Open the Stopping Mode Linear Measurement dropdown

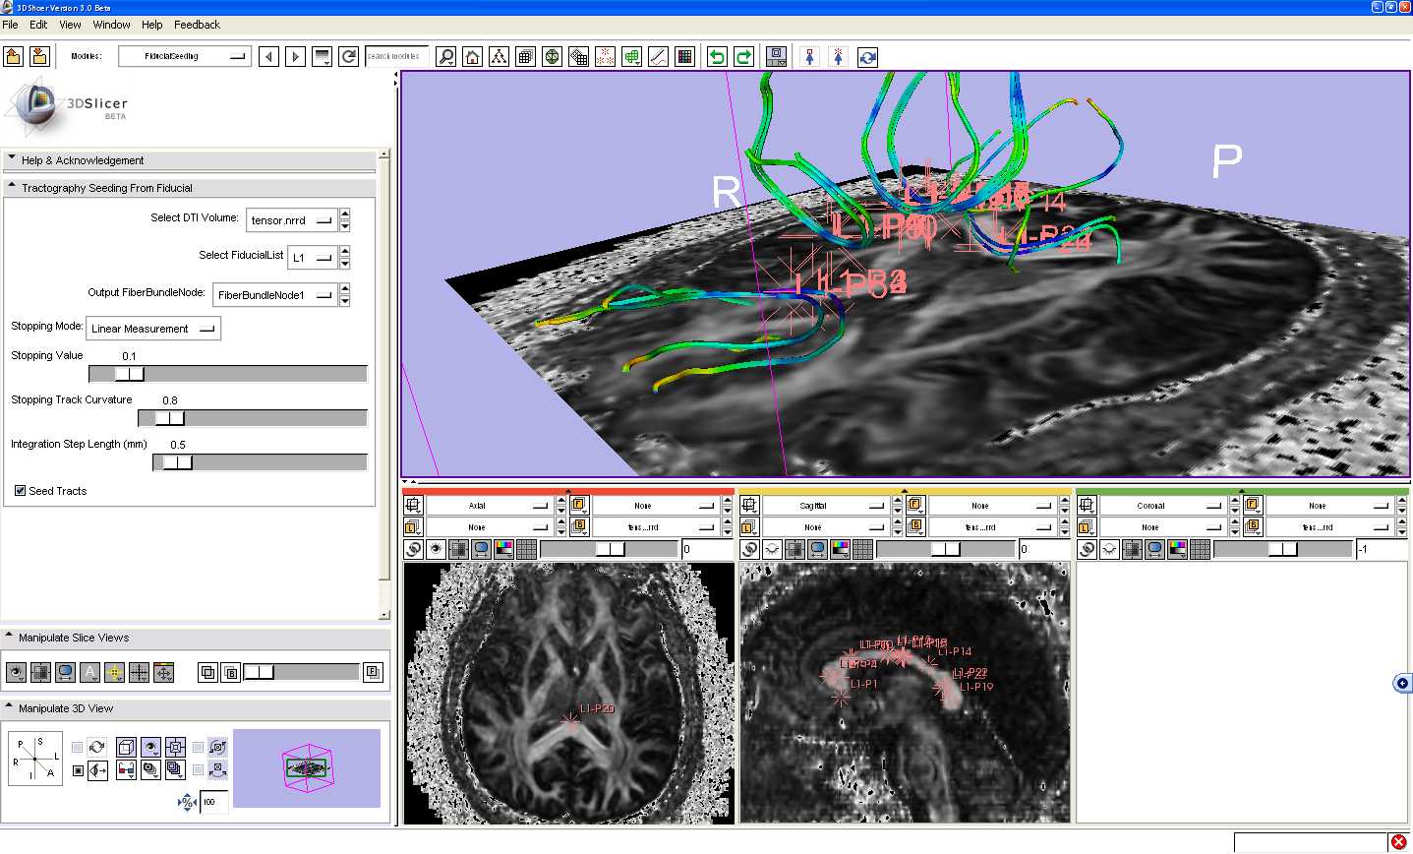(153, 329)
